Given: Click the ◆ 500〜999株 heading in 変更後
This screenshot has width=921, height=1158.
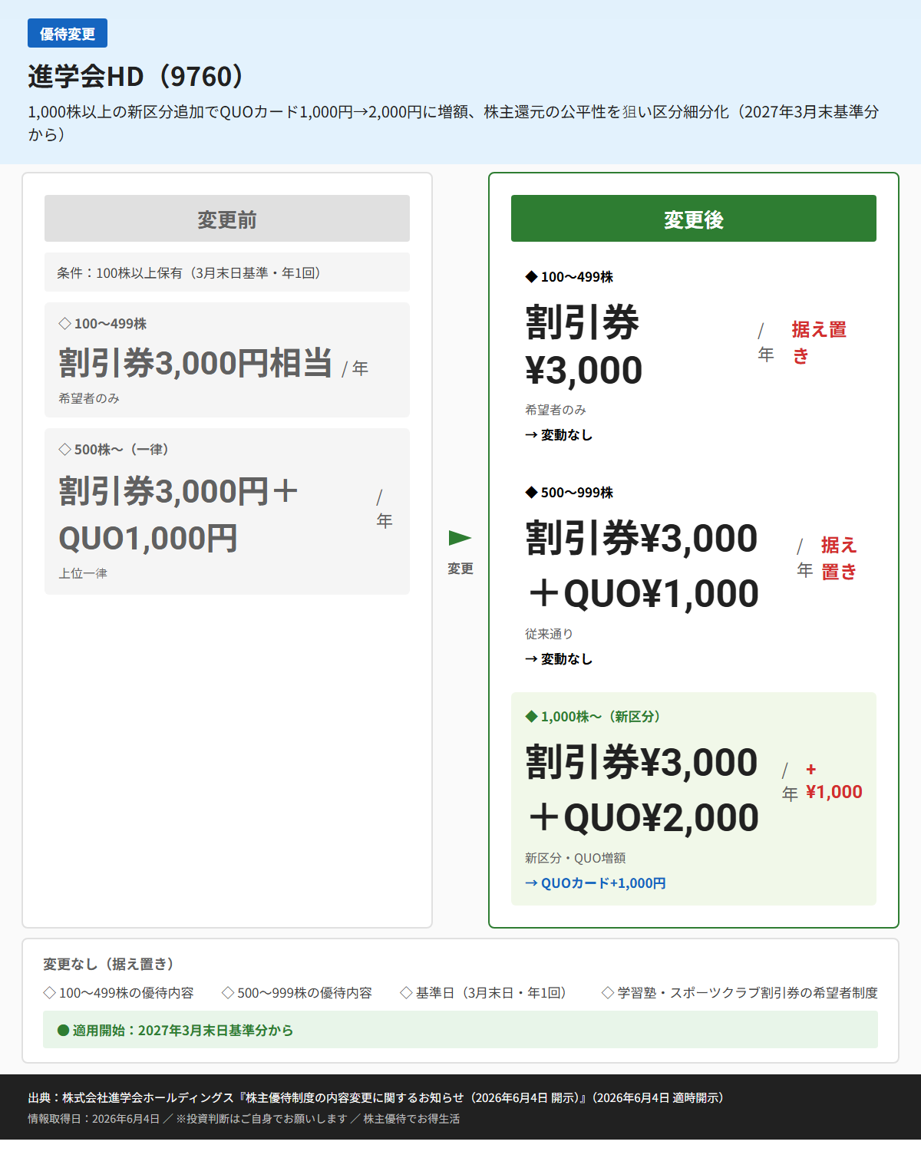Looking at the screenshot, I should 569,493.
